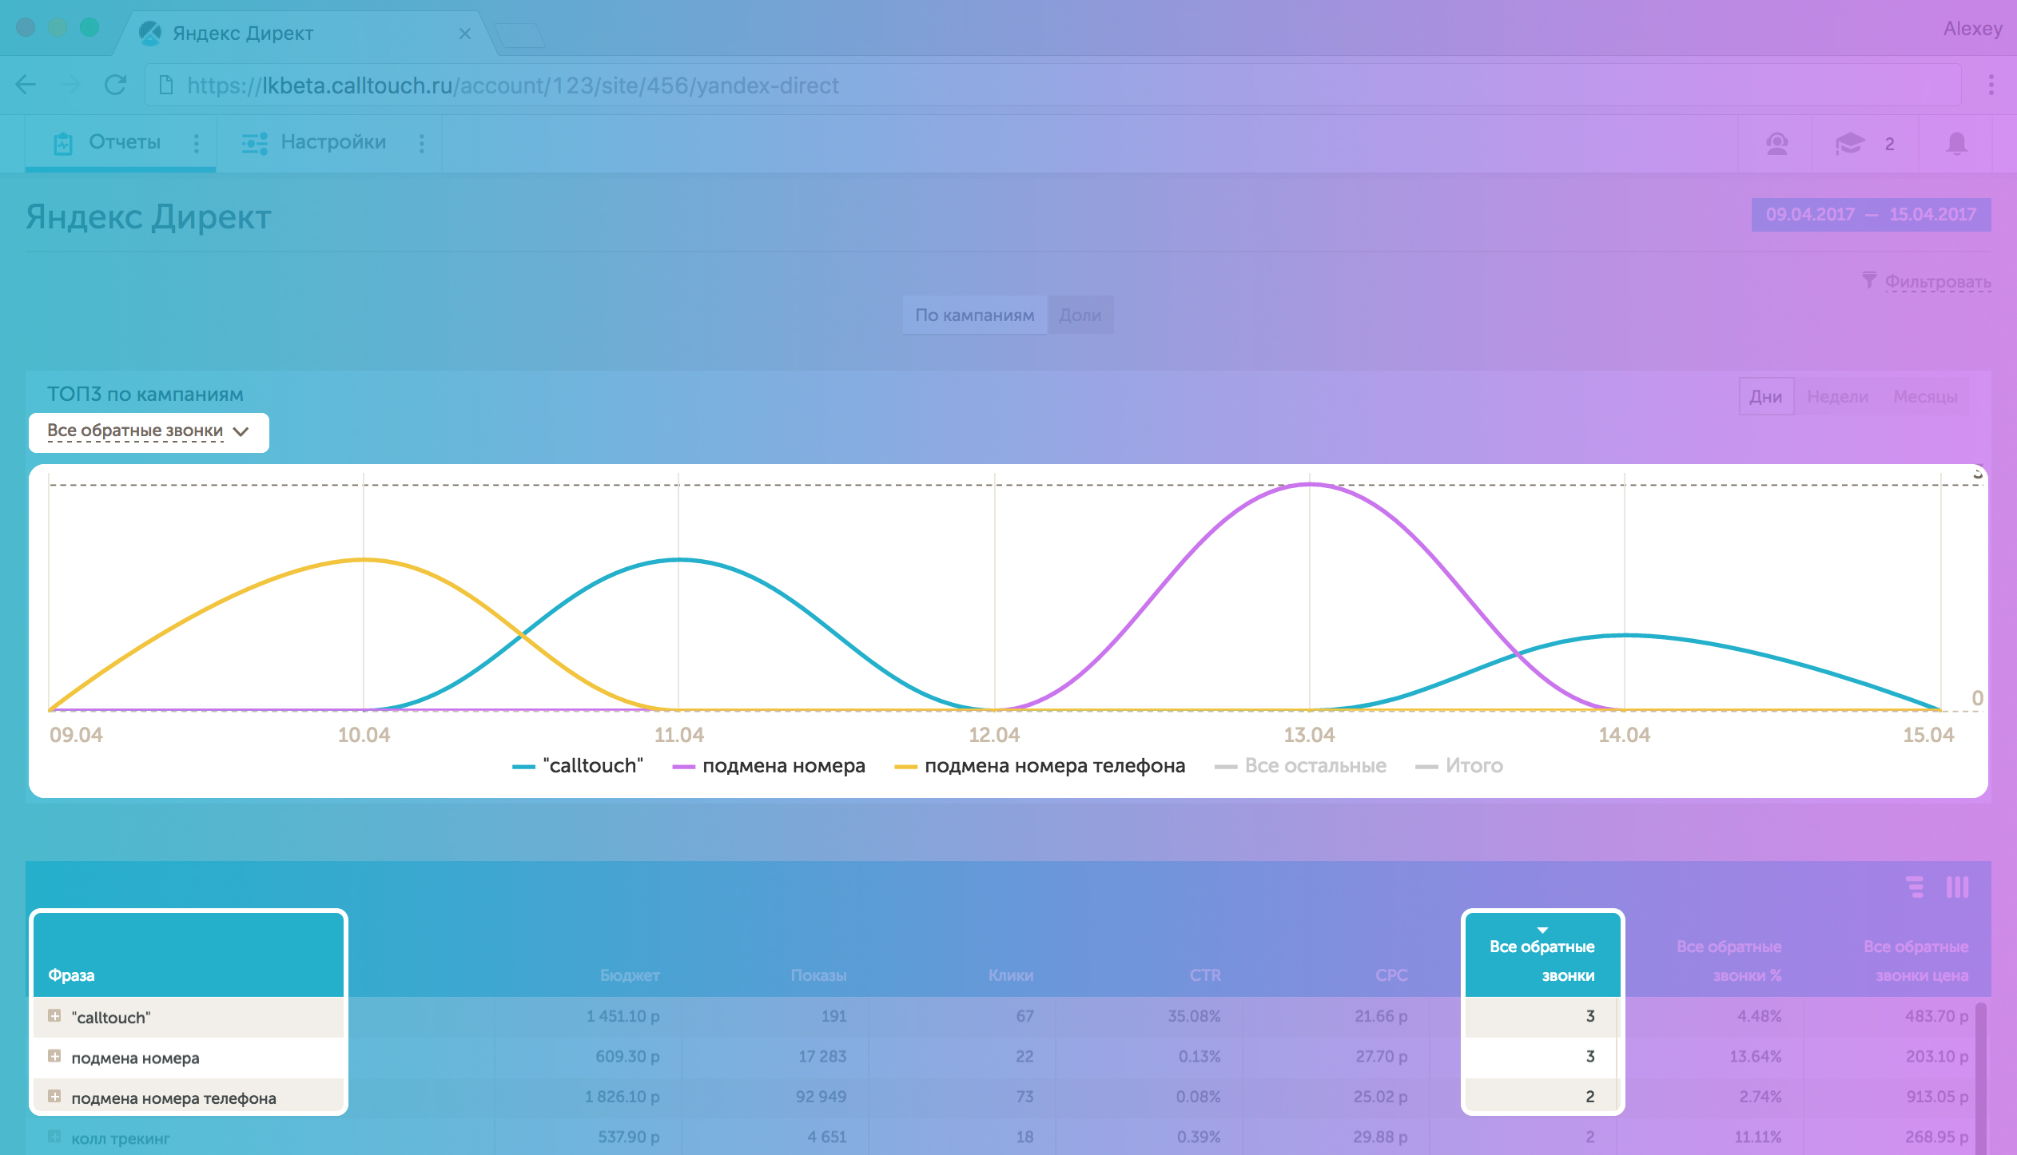Open date range 09.04.2017 — 15.04.2017
2017x1155 pixels.
pyautogui.click(x=1871, y=215)
